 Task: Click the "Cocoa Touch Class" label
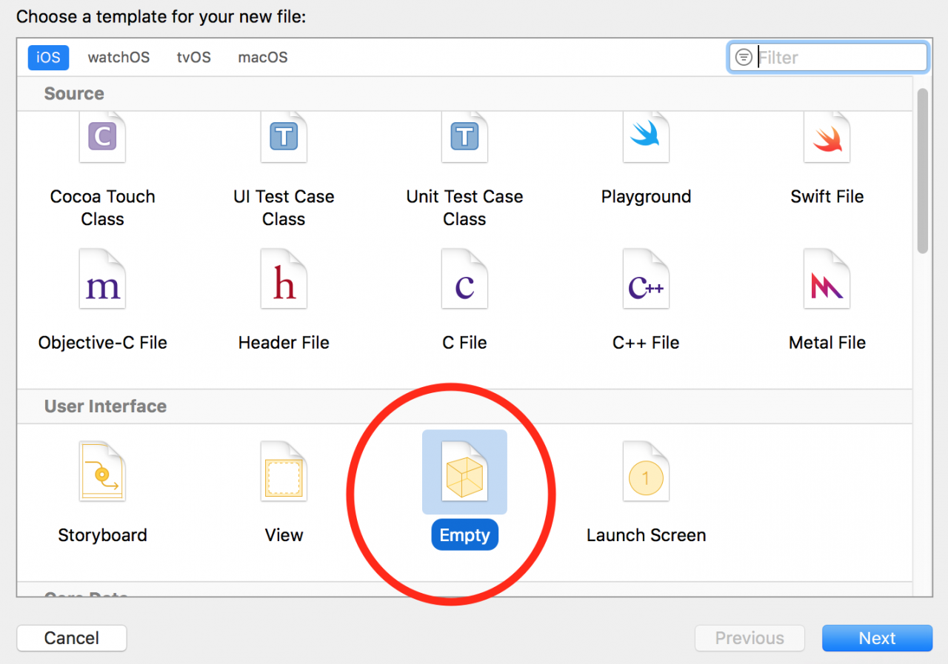coord(102,208)
